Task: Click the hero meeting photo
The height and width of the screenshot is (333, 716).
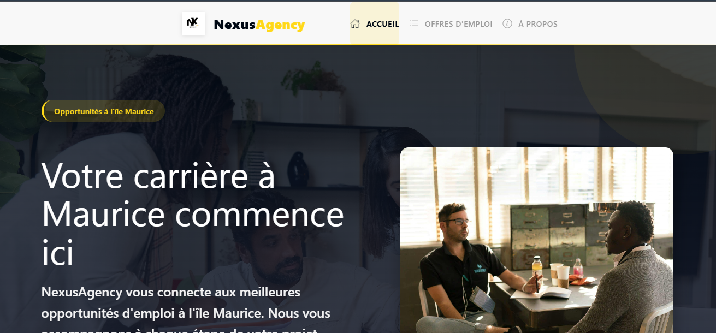Action: coord(537,240)
